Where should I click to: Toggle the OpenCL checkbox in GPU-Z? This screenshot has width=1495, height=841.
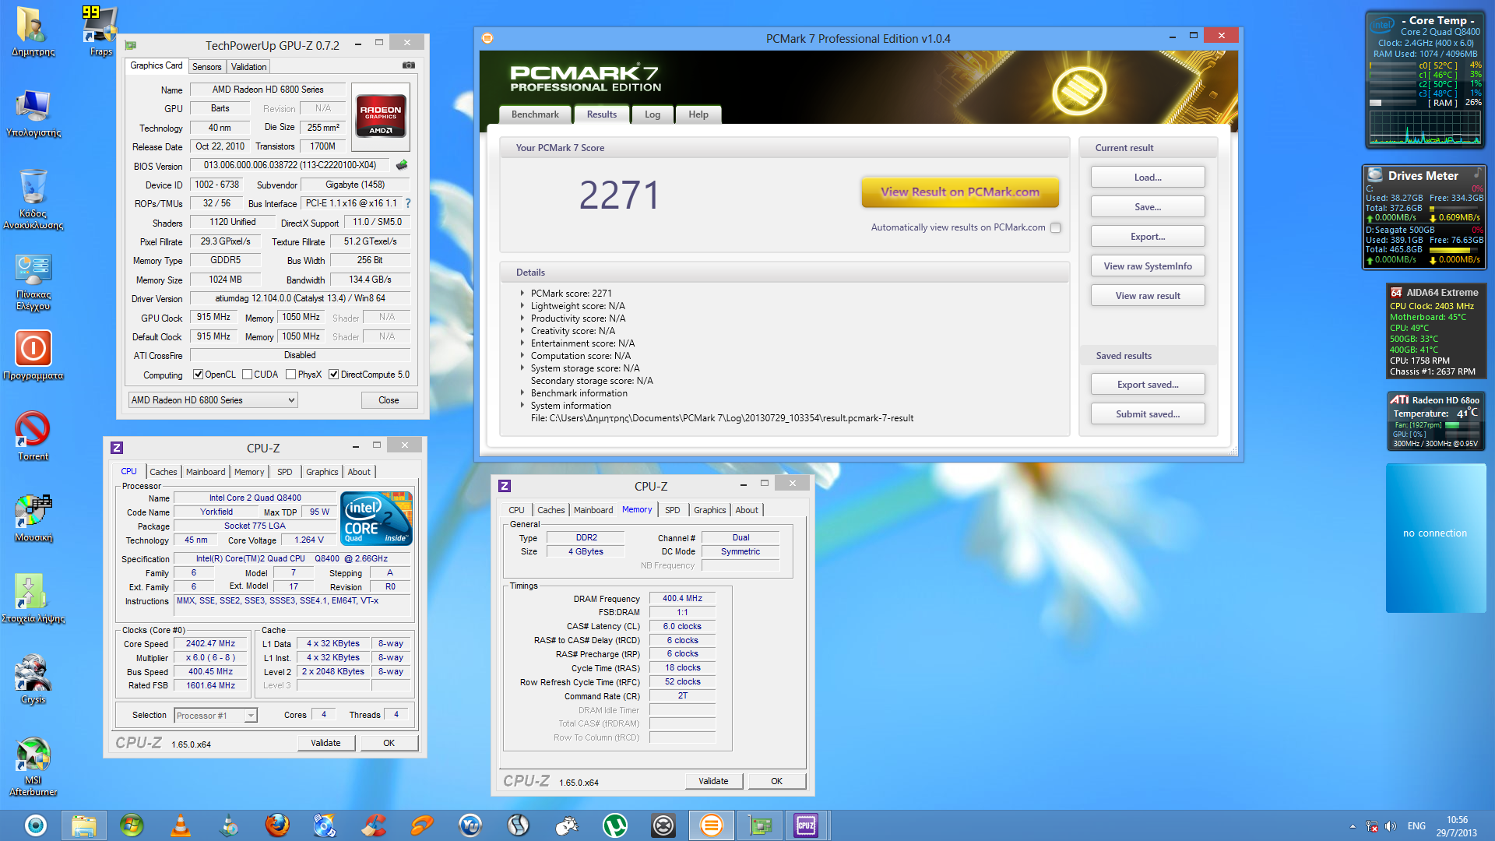pyautogui.click(x=198, y=375)
